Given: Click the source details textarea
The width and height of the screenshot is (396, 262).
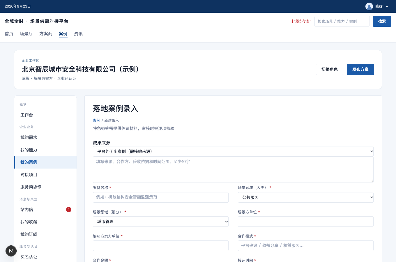Looking at the screenshot, I should (233, 170).
